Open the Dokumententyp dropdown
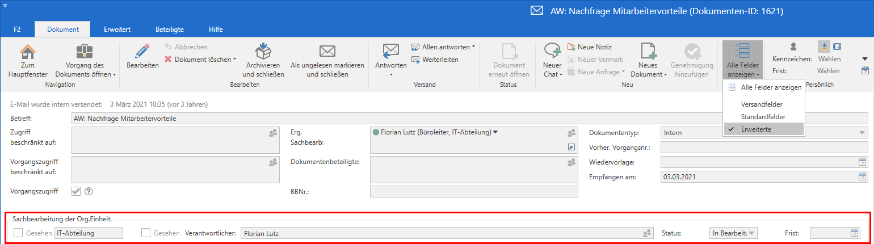The width and height of the screenshot is (874, 244). (862, 133)
